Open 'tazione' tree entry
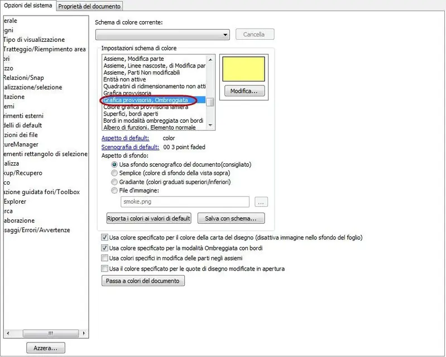446x357 pixels. (14, 97)
